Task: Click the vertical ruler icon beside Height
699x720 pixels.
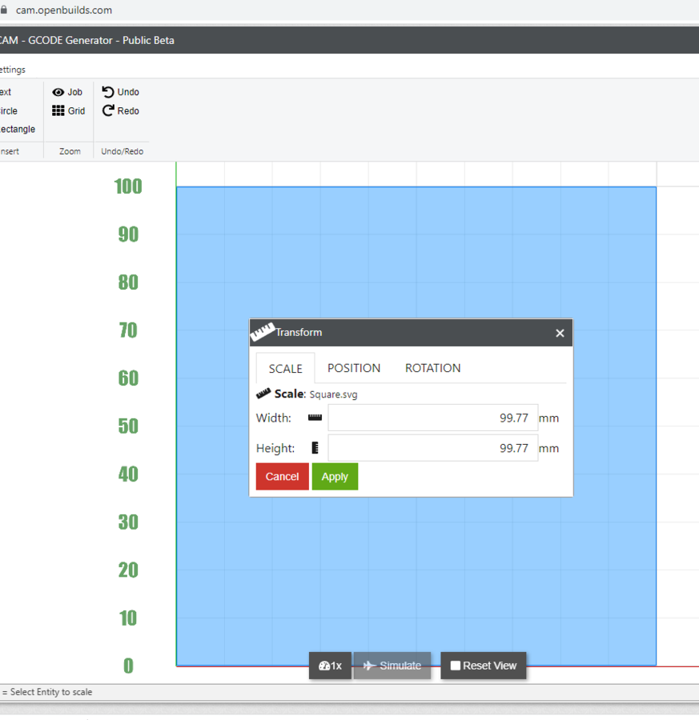Action: [315, 448]
